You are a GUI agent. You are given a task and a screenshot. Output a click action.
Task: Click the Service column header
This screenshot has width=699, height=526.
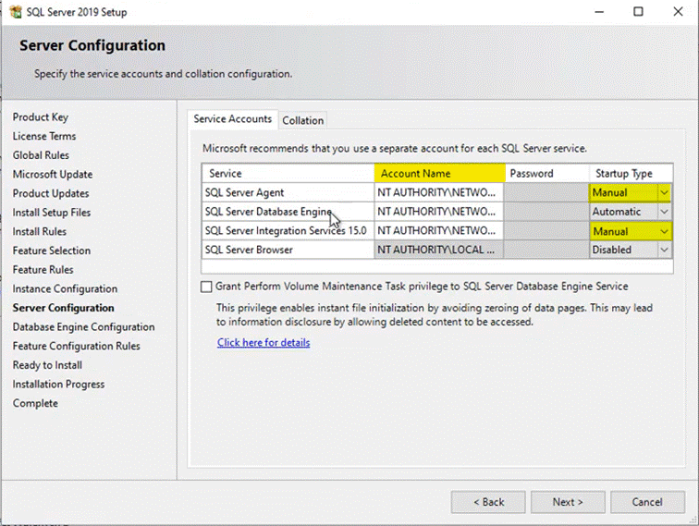tap(288, 174)
